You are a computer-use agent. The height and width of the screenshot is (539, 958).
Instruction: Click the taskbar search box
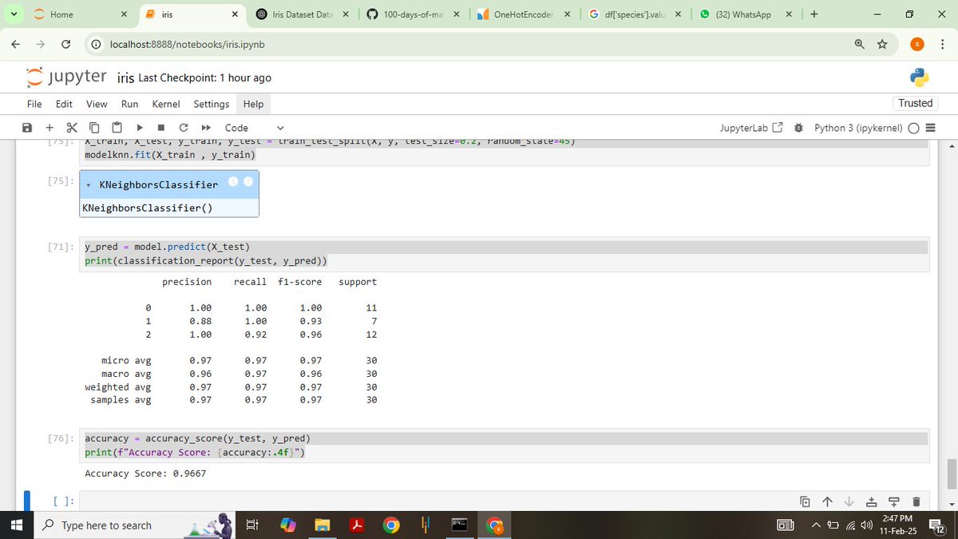pos(136,525)
